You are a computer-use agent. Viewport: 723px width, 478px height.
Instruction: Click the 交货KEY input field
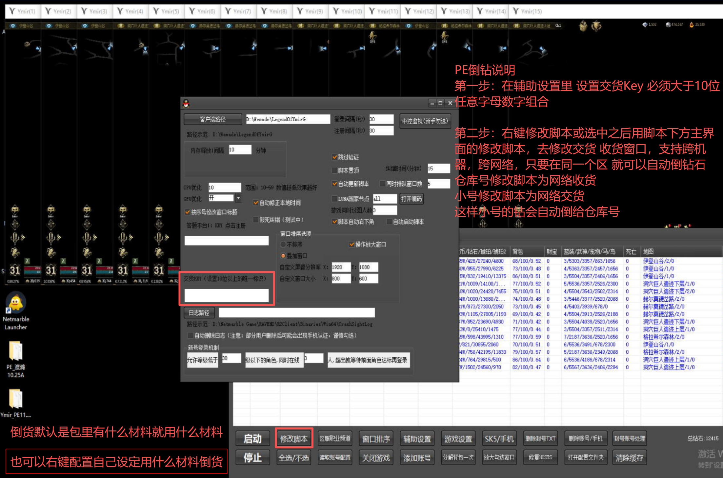227,295
